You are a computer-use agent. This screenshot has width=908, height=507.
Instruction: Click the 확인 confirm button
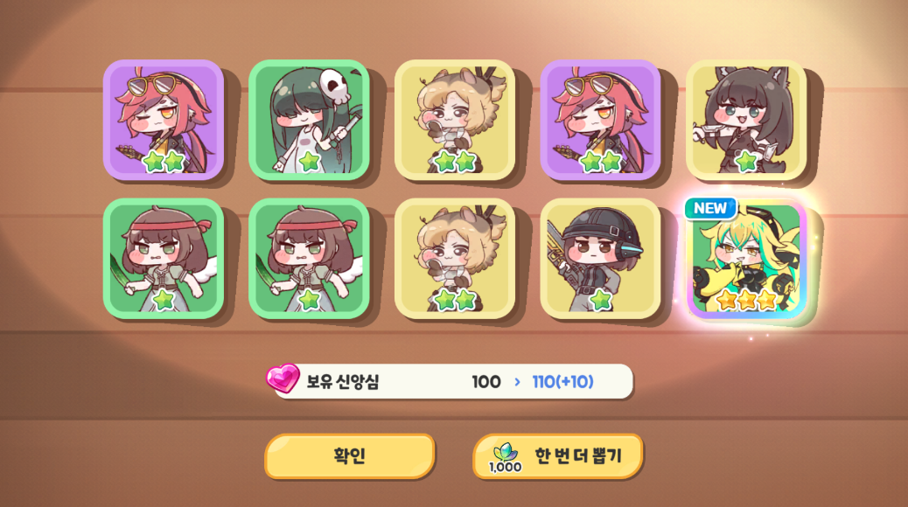pos(349,456)
